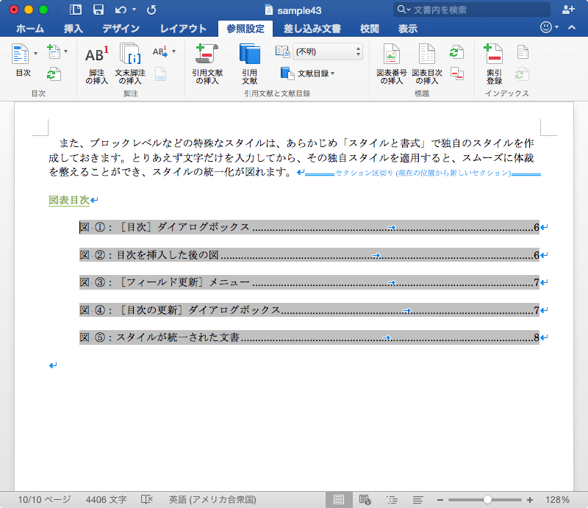This screenshot has width=588, height=508.
Task: Click the Add Text icon in 目次 group
Action: (54, 51)
